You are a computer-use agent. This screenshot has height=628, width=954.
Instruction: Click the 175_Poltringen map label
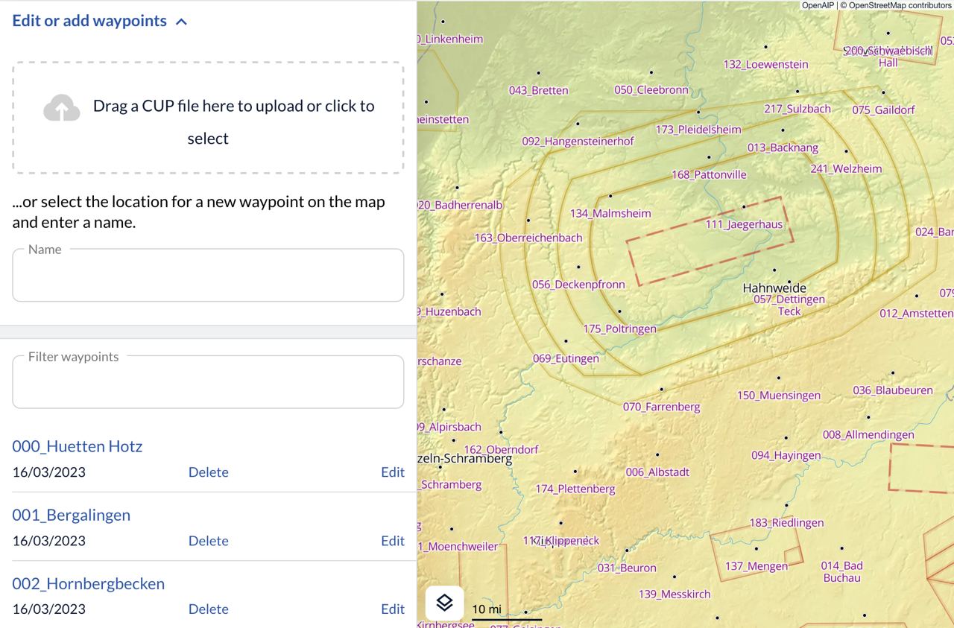click(620, 329)
